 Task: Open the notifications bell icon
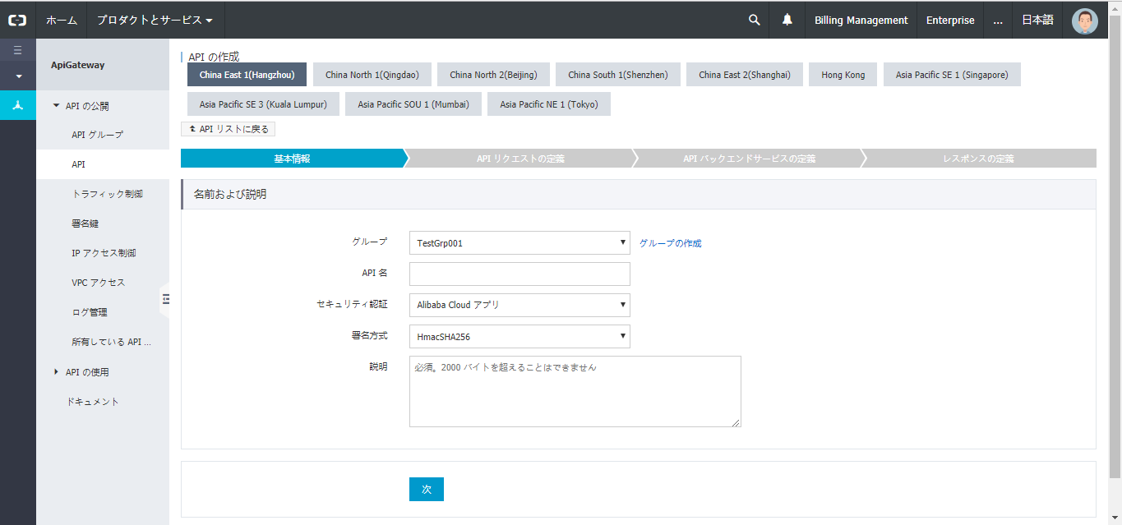(787, 20)
